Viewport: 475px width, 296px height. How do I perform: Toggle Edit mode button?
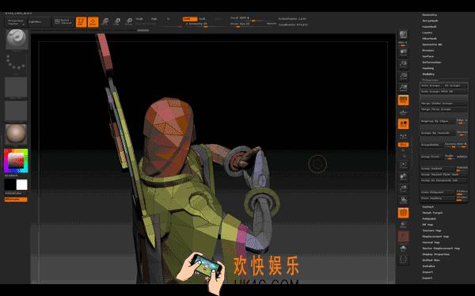tap(81, 22)
